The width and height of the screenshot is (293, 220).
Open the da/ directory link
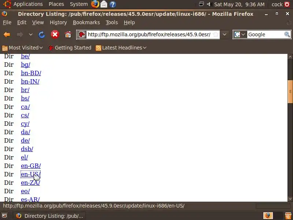click(x=25, y=132)
